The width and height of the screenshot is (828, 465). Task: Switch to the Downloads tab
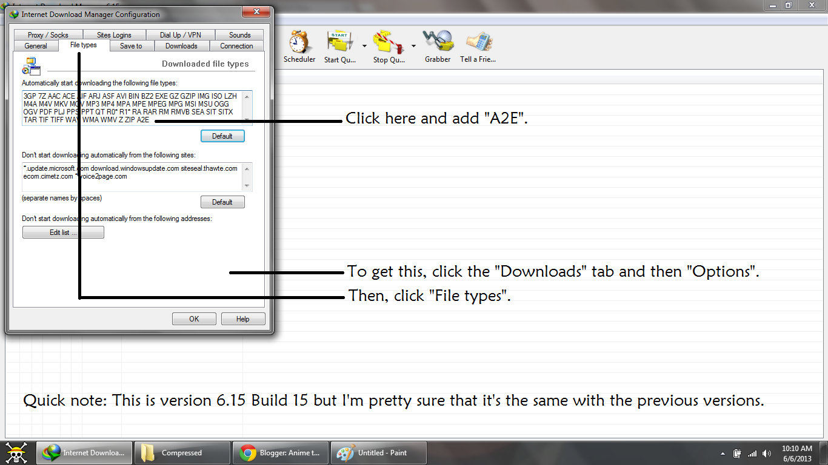click(181, 46)
